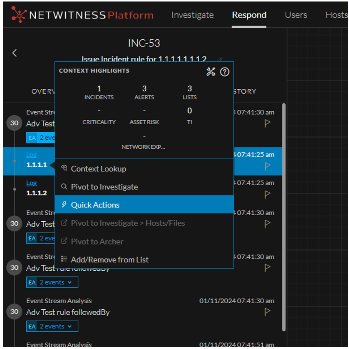Click the help question mark icon
The width and height of the screenshot is (349, 349).
tap(224, 72)
